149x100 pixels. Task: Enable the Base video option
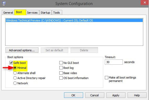click(x=61, y=73)
